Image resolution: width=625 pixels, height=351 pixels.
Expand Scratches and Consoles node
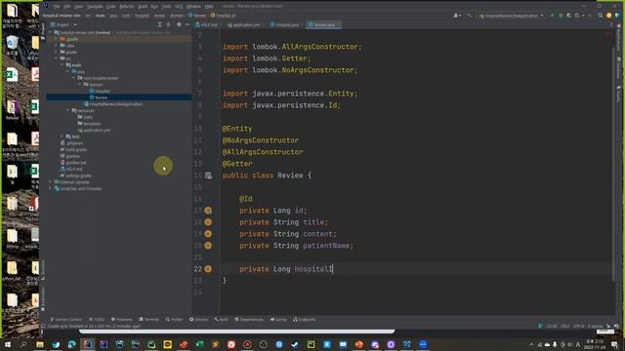pyautogui.click(x=51, y=188)
